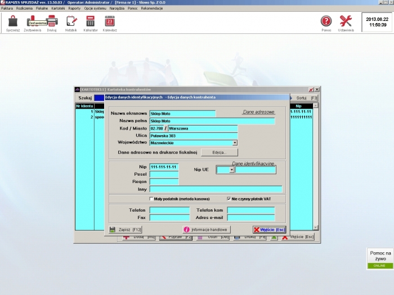Click the Nazwa ekranowa field
Image resolution: width=394 pixels, height=295 pixels.
(182, 114)
